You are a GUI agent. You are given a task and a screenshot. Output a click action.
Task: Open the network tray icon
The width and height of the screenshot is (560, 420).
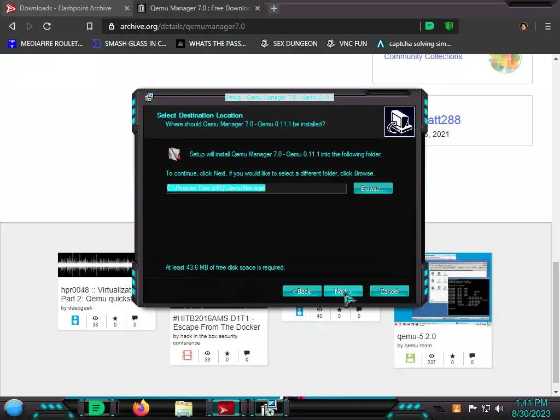click(486, 408)
